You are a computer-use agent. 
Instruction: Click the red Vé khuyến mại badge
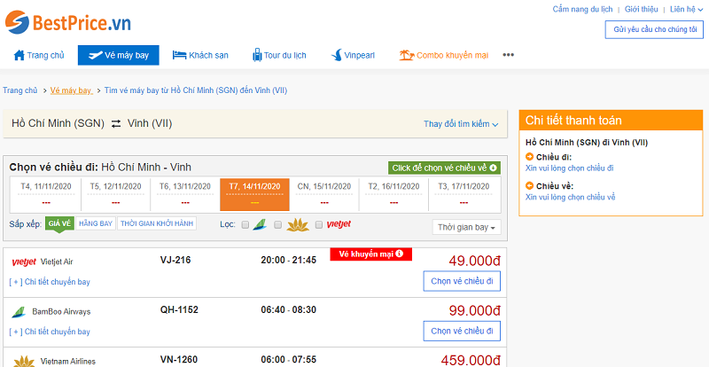click(370, 254)
